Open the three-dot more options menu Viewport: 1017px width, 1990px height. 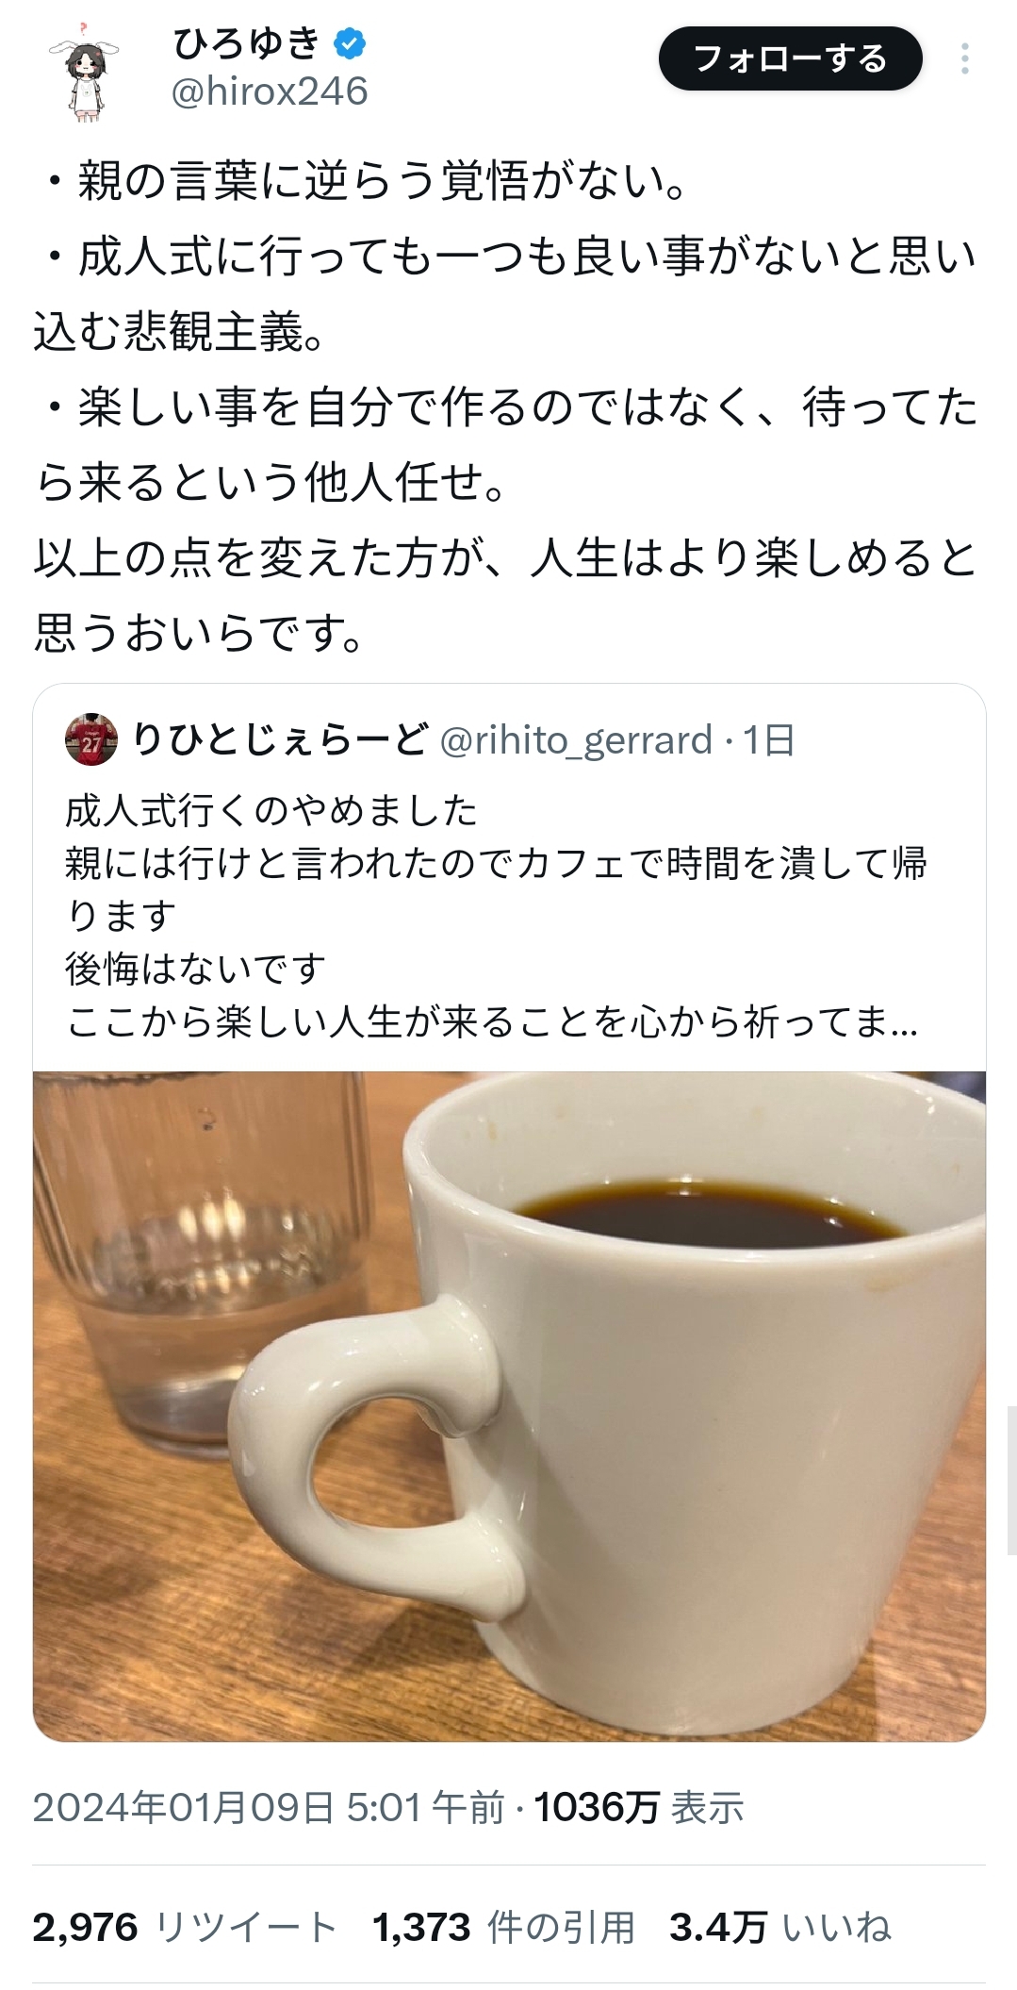coord(964,58)
